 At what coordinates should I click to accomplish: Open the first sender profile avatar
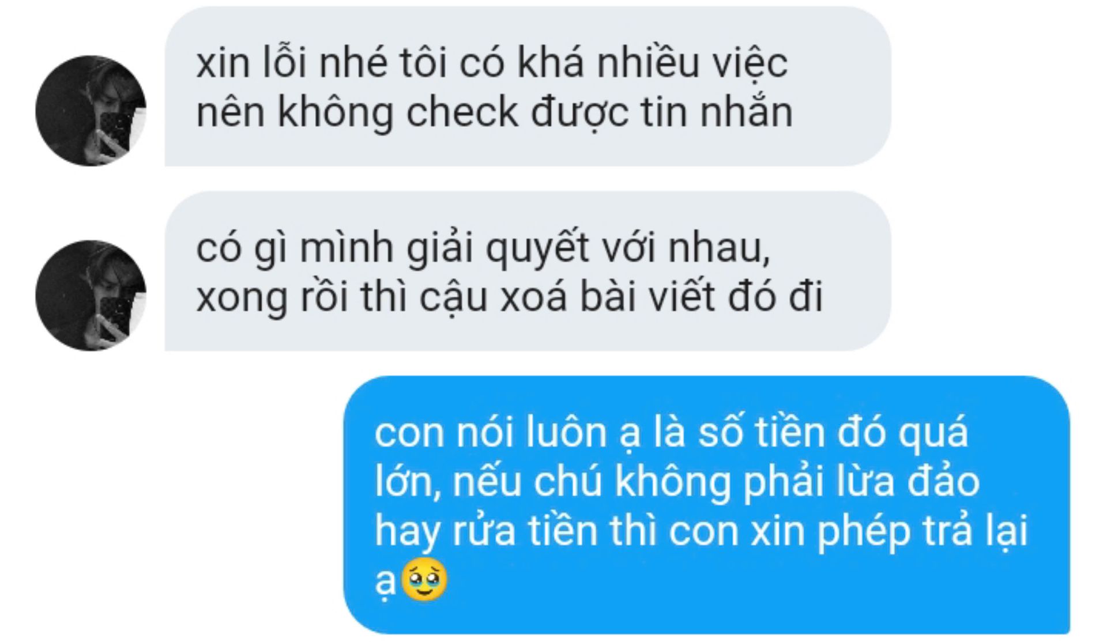click(91, 111)
